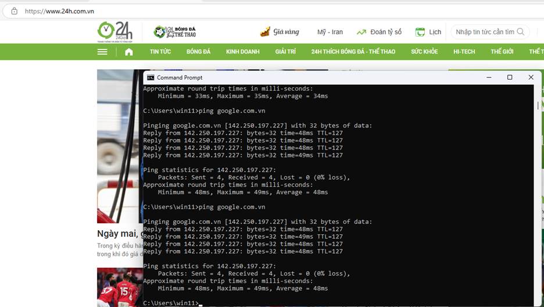Select the BÓNG ĐÁ menu tab

click(x=198, y=52)
